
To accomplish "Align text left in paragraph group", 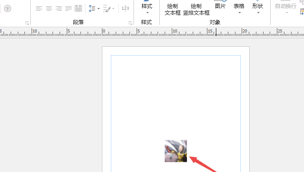I will tap(39, 8).
